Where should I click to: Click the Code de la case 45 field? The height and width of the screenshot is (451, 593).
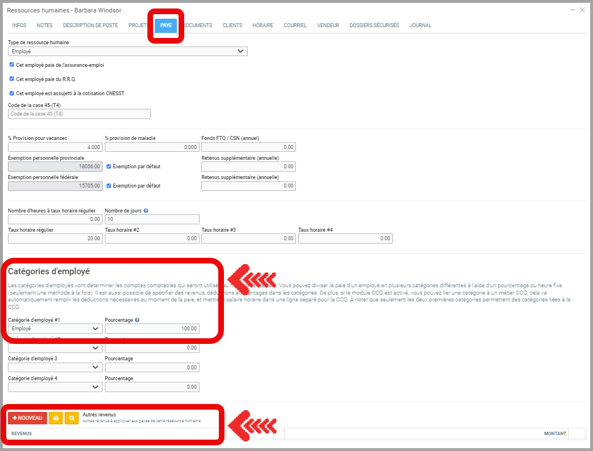79,114
